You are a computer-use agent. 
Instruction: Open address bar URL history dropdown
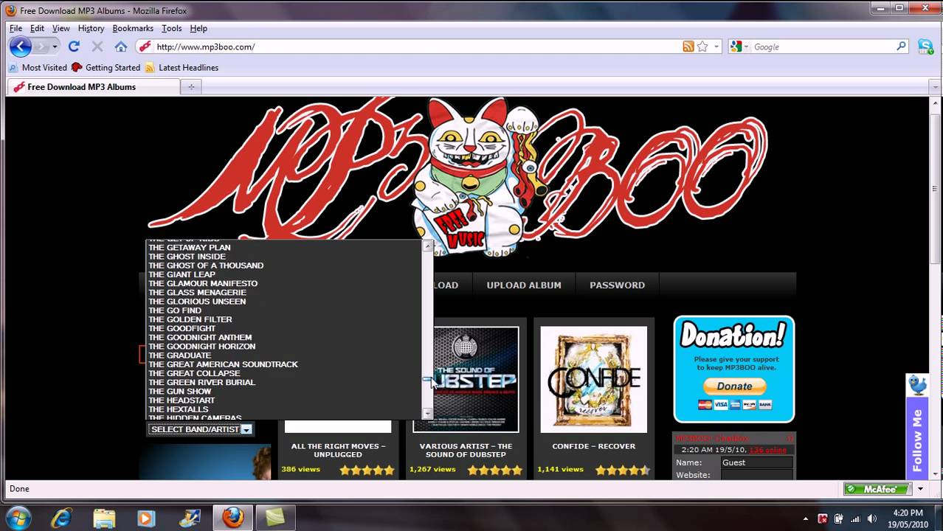tap(716, 46)
